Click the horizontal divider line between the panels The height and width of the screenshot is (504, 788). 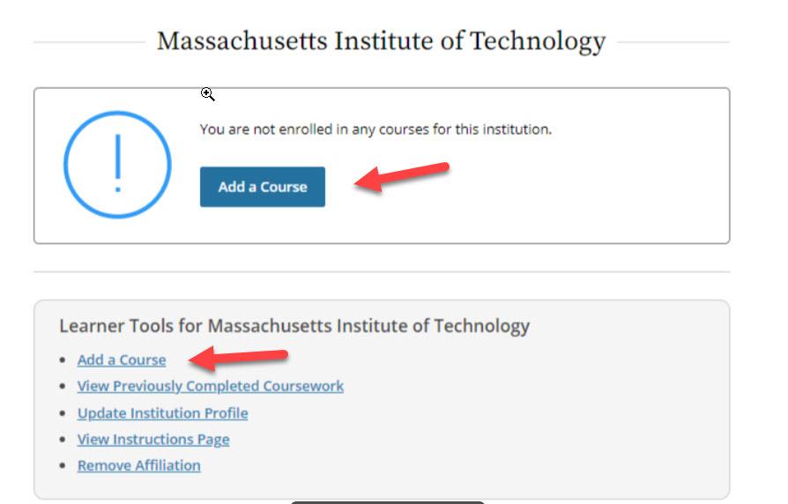pos(382,272)
